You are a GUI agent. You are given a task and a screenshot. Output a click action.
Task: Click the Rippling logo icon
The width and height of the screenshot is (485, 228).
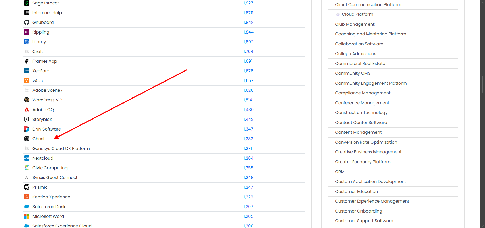(x=27, y=32)
